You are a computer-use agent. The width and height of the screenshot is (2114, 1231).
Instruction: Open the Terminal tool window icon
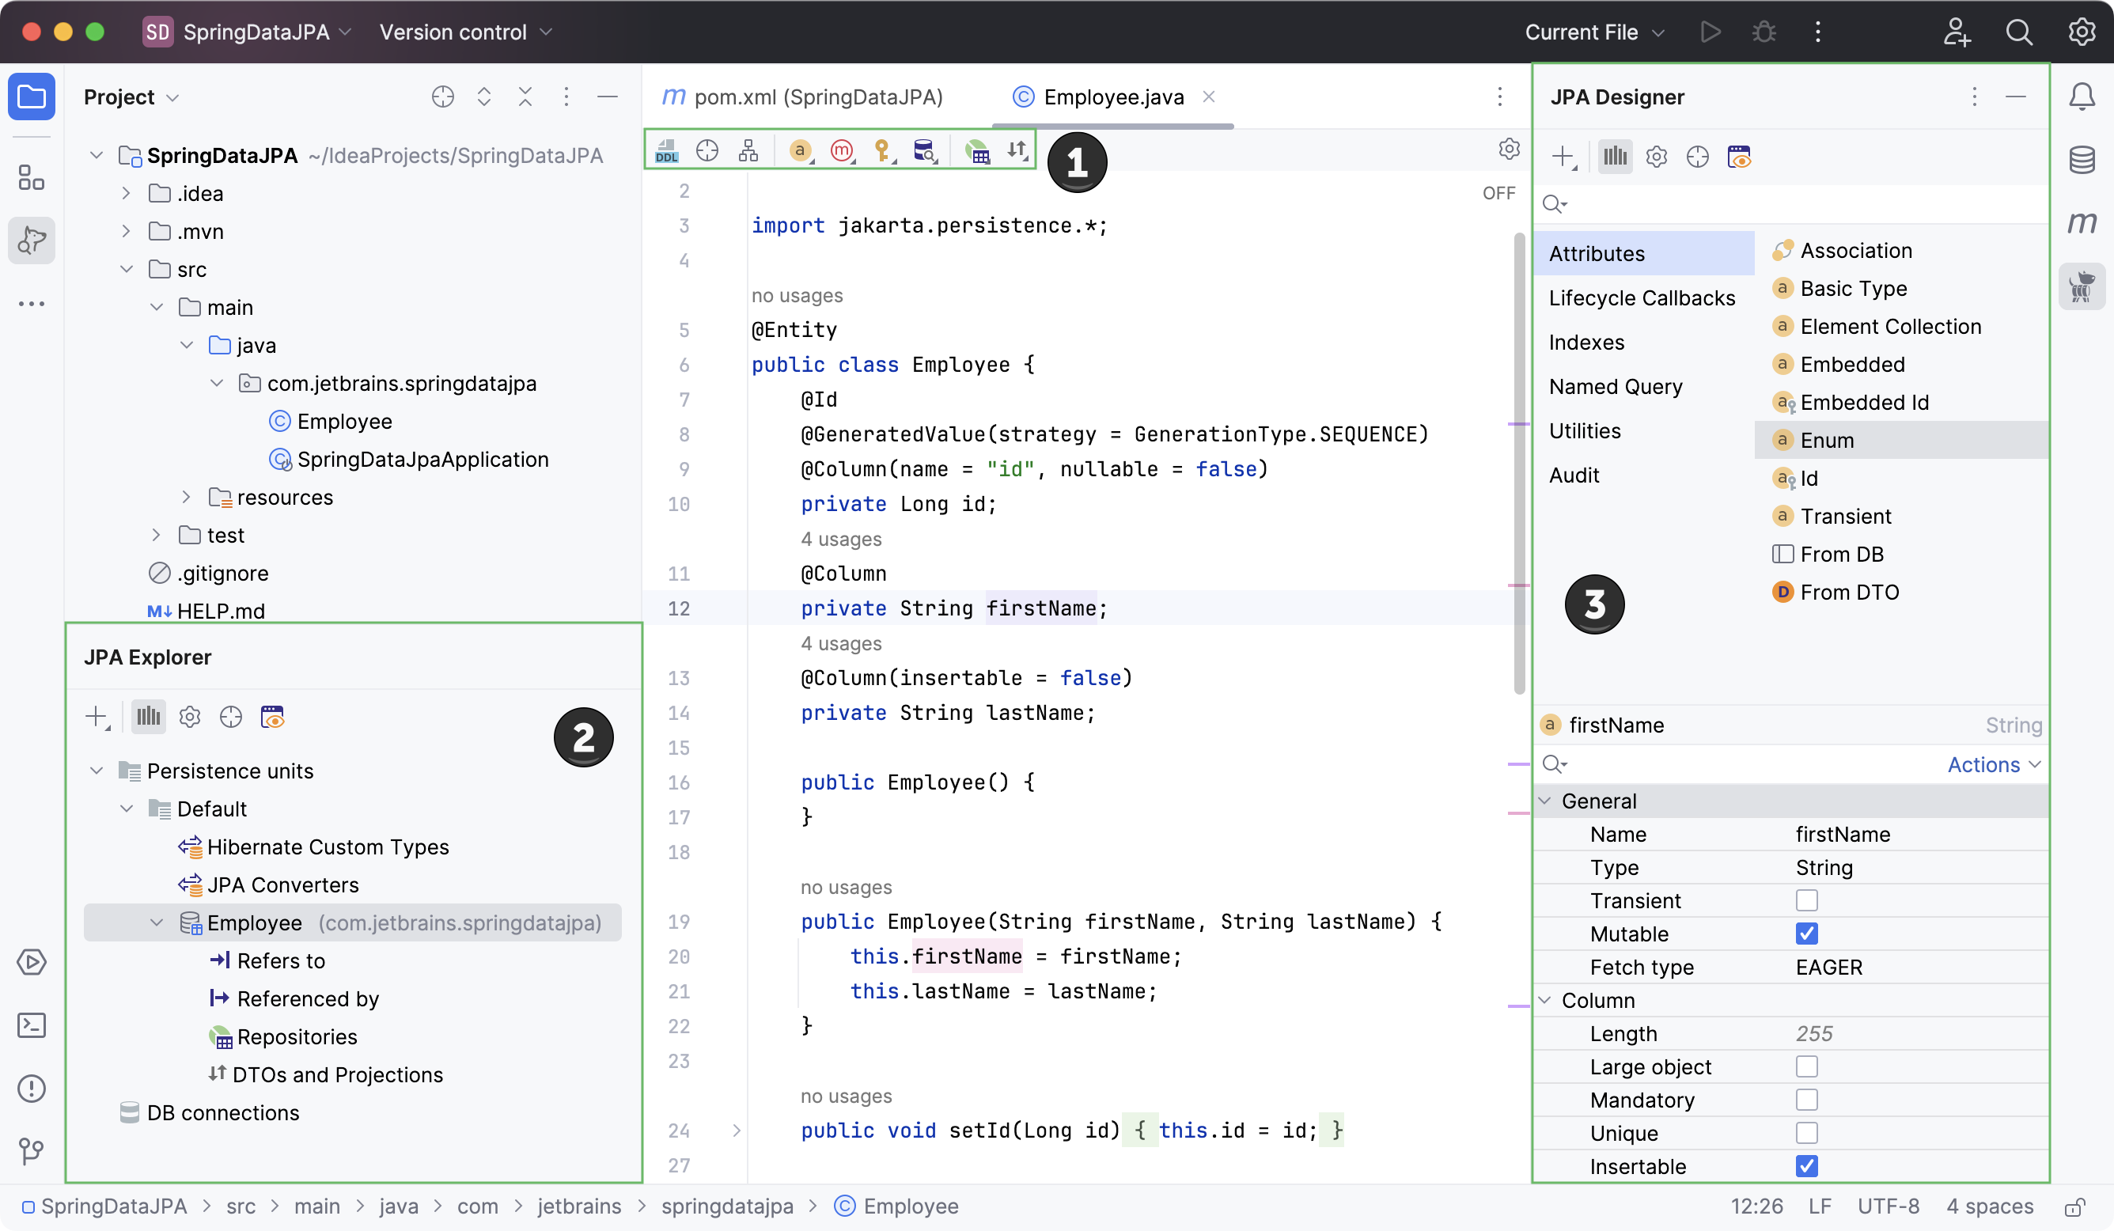tap(31, 1025)
